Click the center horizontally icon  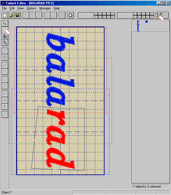5,100
